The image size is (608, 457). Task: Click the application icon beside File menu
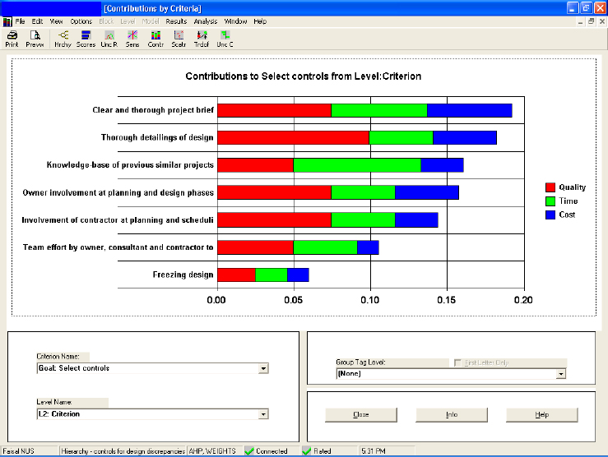tap(7, 21)
